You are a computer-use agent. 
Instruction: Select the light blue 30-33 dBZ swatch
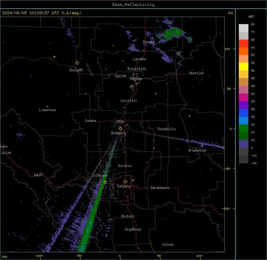click(x=243, y=121)
